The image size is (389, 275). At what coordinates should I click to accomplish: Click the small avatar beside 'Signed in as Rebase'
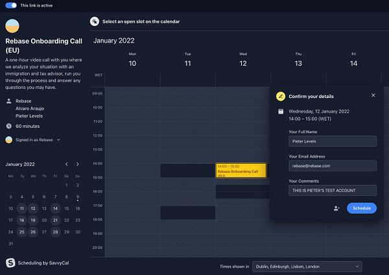pos(9,140)
